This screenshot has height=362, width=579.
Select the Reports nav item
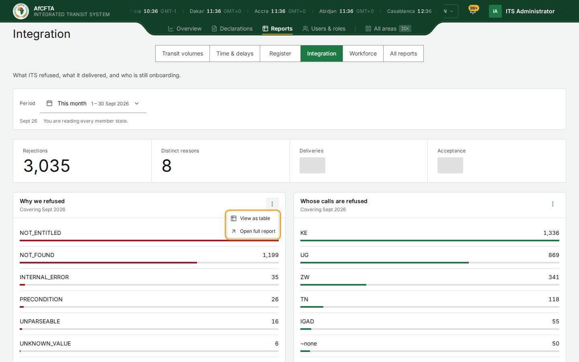point(277,29)
